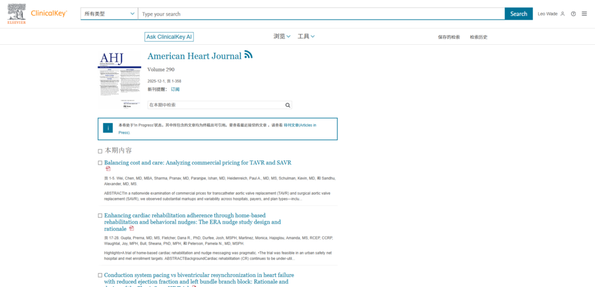Click the Elsevier ClinicalKey logo
The height and width of the screenshot is (287, 595).
[37, 14]
